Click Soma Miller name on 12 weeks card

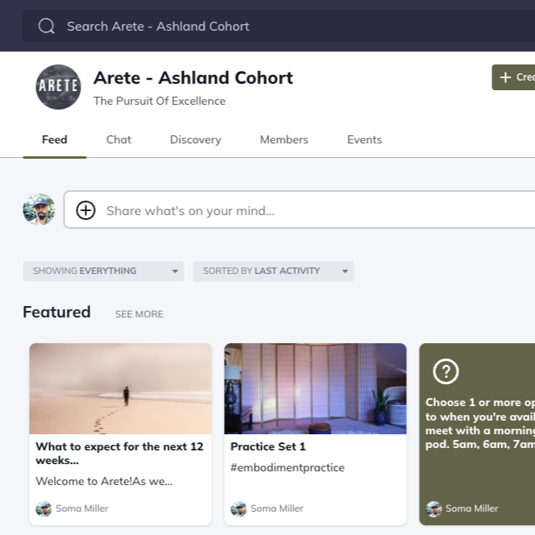[x=82, y=508]
